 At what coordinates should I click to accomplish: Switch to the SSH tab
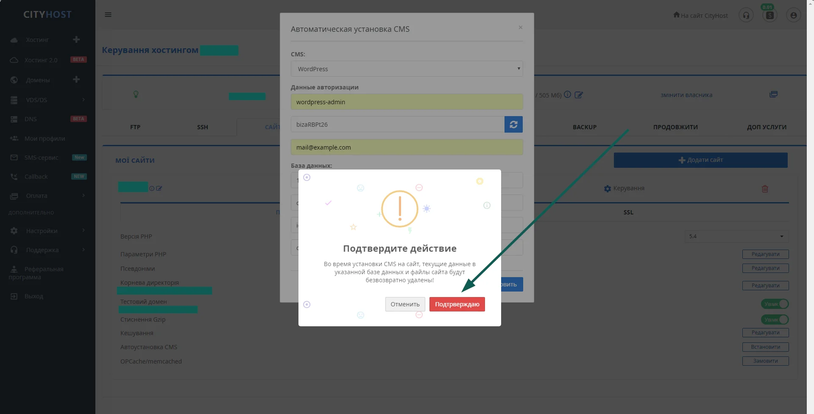tap(203, 127)
